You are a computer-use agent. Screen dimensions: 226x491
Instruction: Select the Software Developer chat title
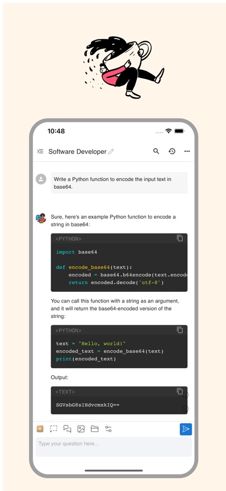point(78,152)
